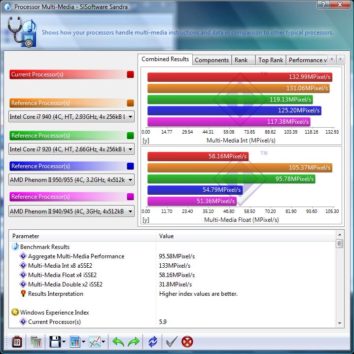
Task: Click the [y] axis toggle on Float chart
Action: (146, 220)
